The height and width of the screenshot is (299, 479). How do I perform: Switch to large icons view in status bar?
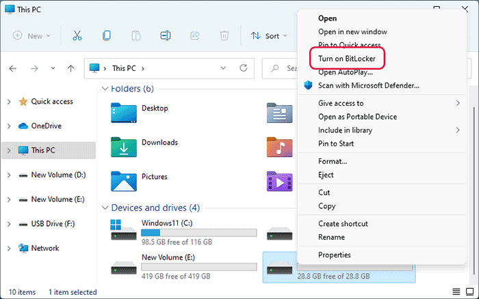[469, 291]
